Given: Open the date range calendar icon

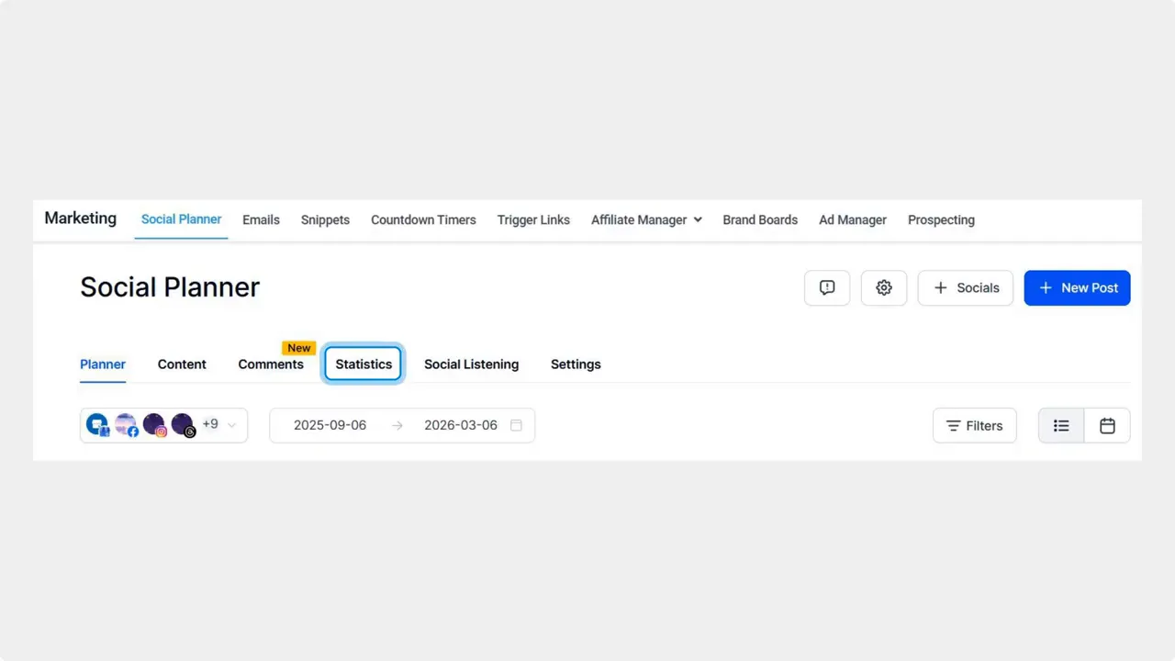Looking at the screenshot, I should (516, 425).
